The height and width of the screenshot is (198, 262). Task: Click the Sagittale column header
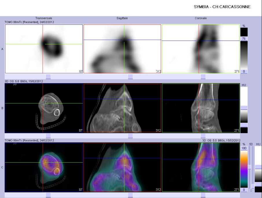(122, 18)
